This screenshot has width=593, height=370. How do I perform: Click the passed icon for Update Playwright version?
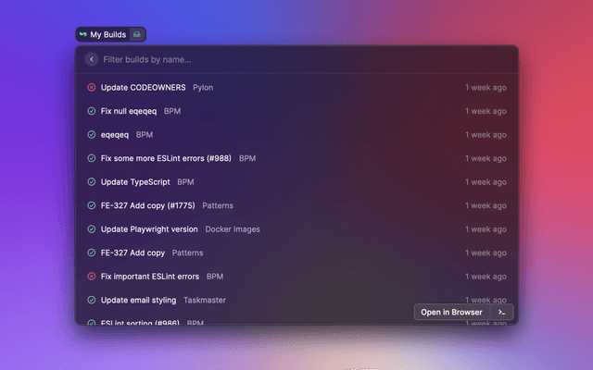pyautogui.click(x=91, y=229)
